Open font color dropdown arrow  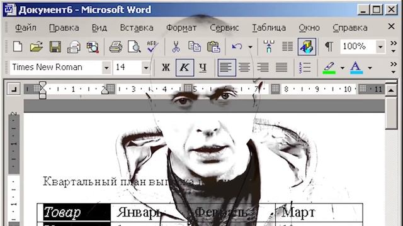pyautogui.click(x=370, y=68)
